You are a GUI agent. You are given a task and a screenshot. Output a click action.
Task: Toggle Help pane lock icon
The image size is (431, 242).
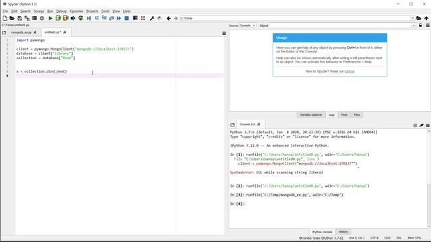pos(420,26)
